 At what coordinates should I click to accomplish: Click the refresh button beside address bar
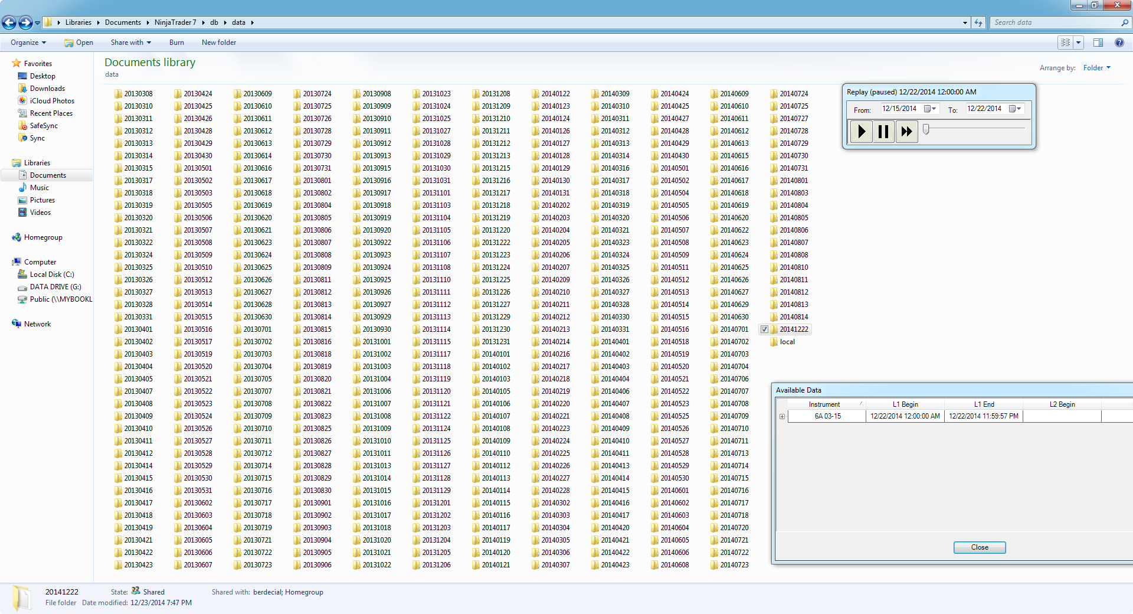tap(978, 22)
